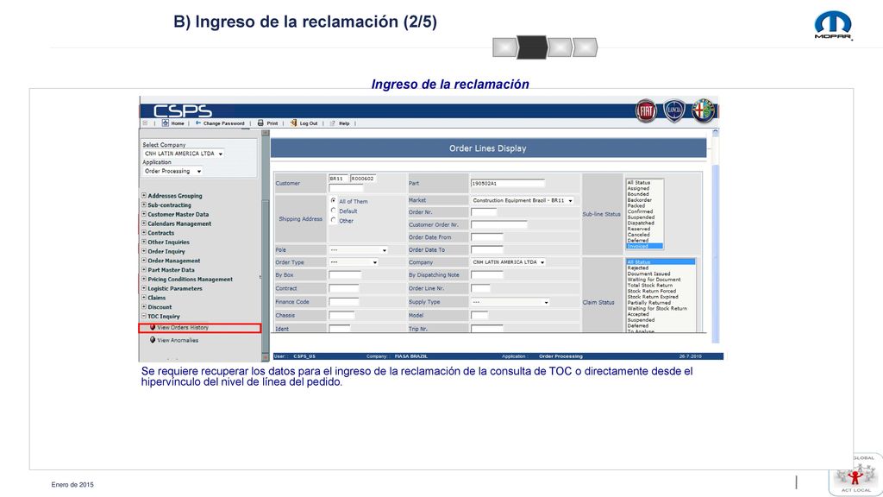883x497 pixels.
Task: Open the View Anomalies link
Action: coord(178,340)
